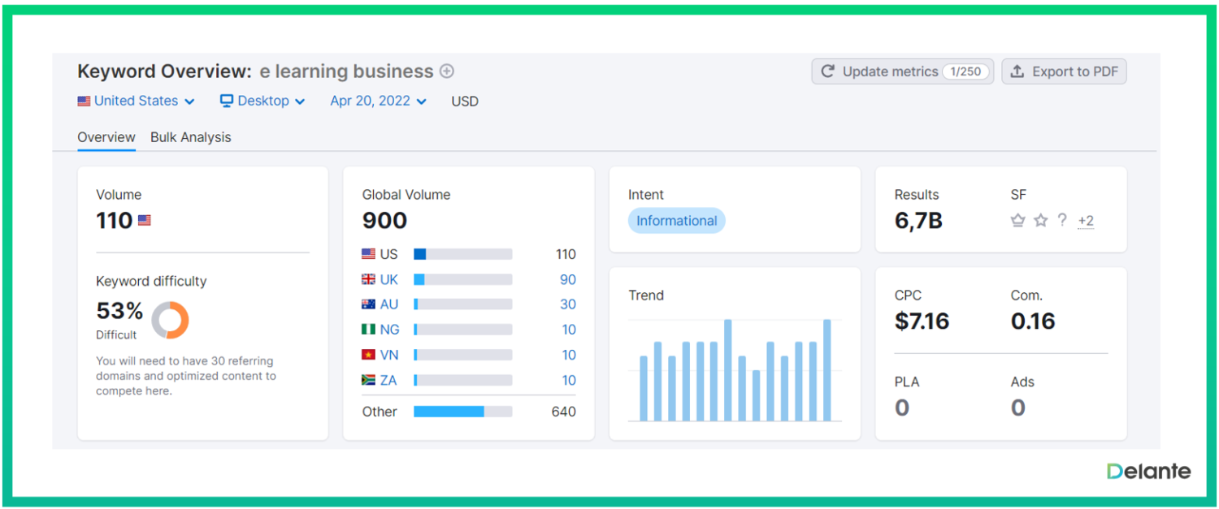Click the question mark icon under SF
Viewport: 1219px width, 509px height.
click(1063, 220)
